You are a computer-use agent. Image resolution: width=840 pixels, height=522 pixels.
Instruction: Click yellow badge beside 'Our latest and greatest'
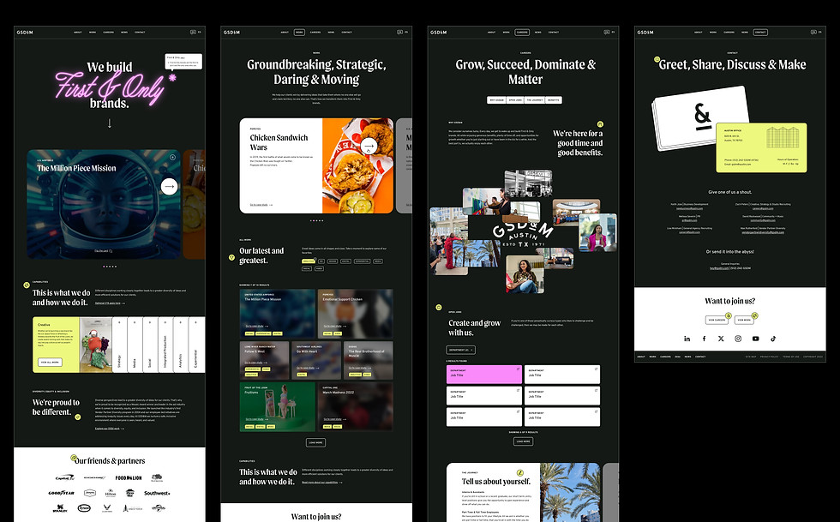(231, 258)
